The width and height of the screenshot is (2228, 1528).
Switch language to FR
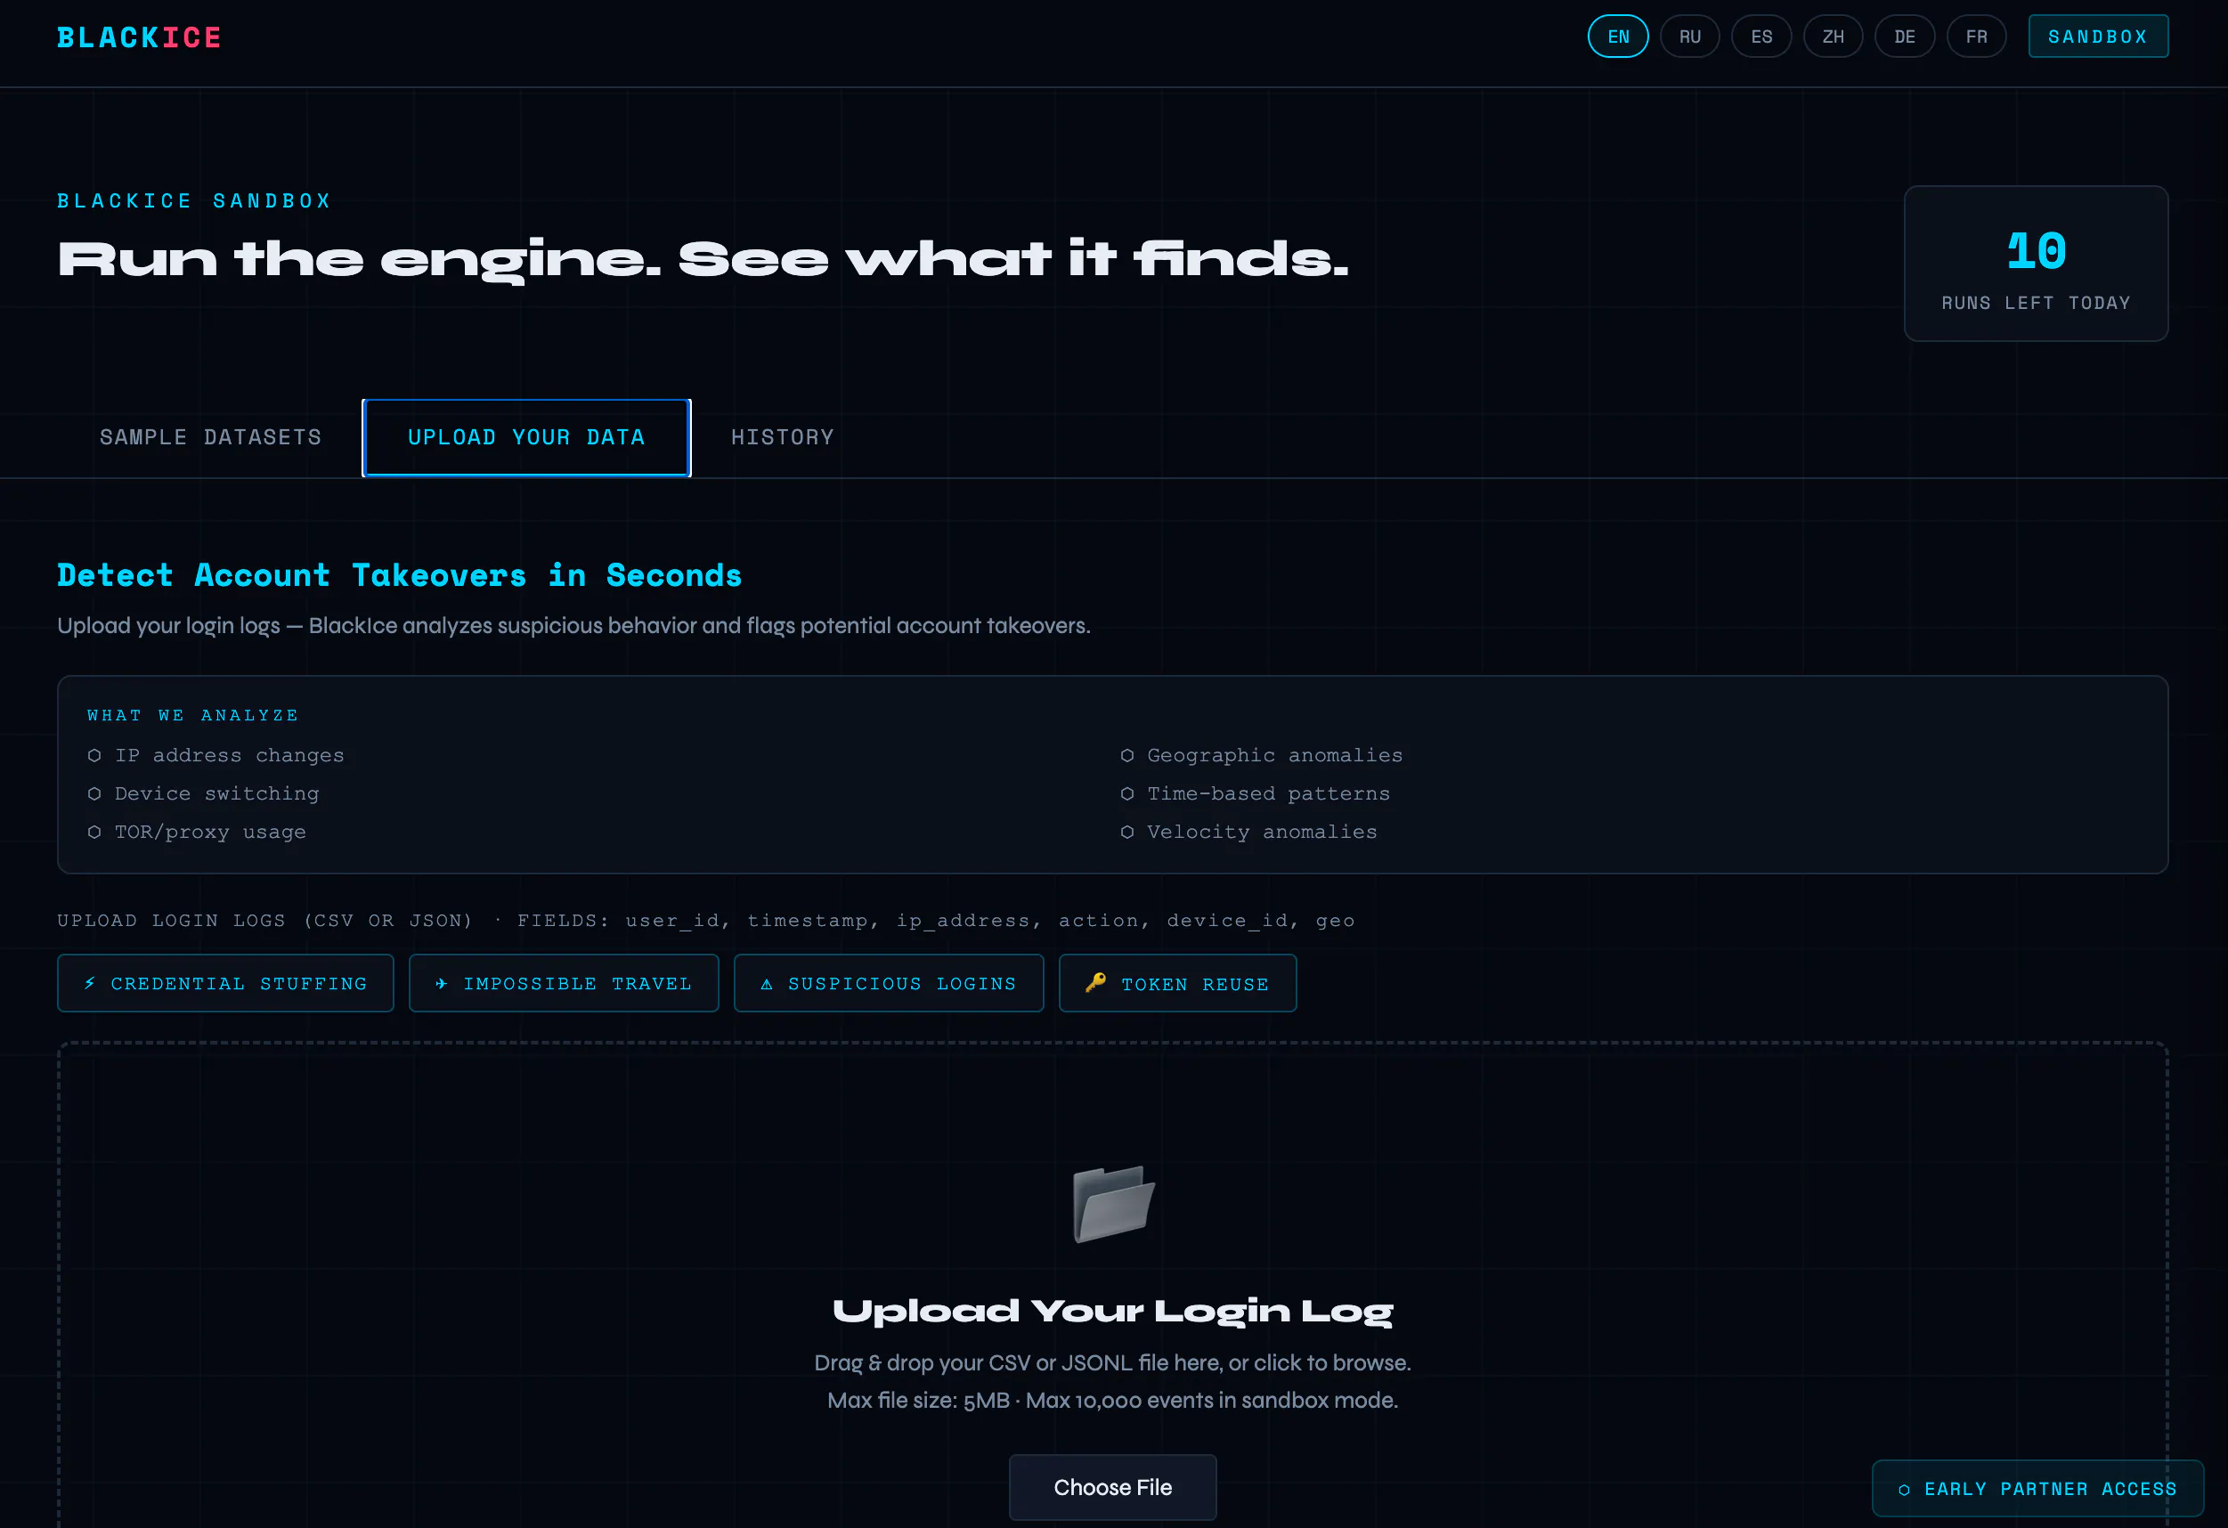click(1977, 37)
